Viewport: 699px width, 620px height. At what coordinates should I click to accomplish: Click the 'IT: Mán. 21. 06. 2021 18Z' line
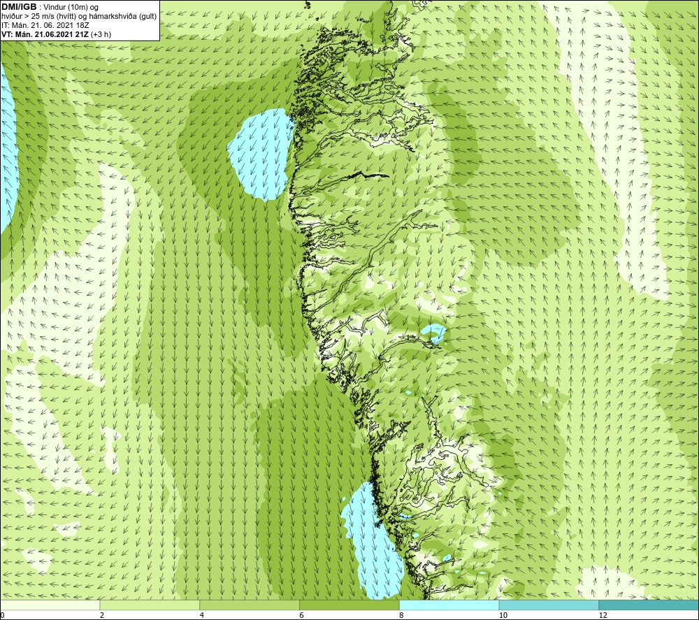(x=45, y=25)
